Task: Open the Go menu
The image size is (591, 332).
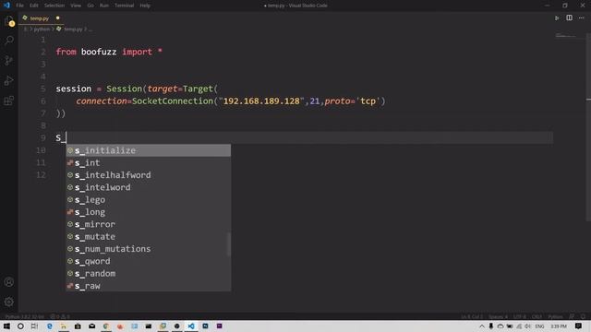Action: coord(90,6)
